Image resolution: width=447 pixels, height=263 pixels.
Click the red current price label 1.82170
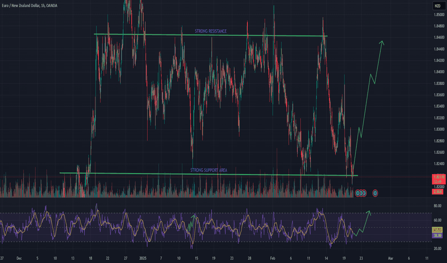[439, 179]
